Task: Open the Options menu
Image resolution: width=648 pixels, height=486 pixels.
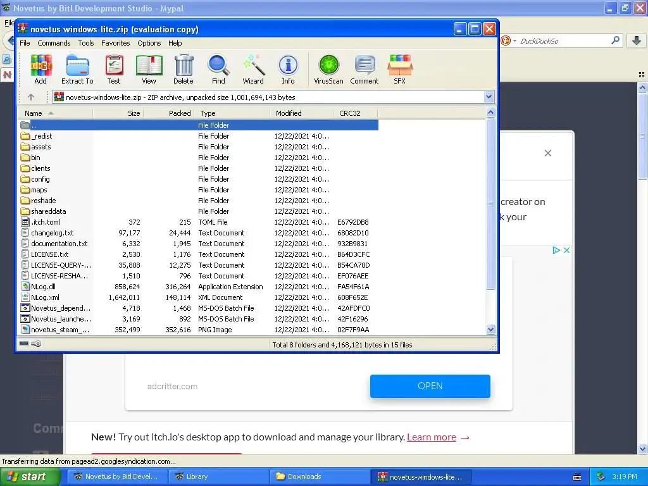Action: [x=149, y=43]
